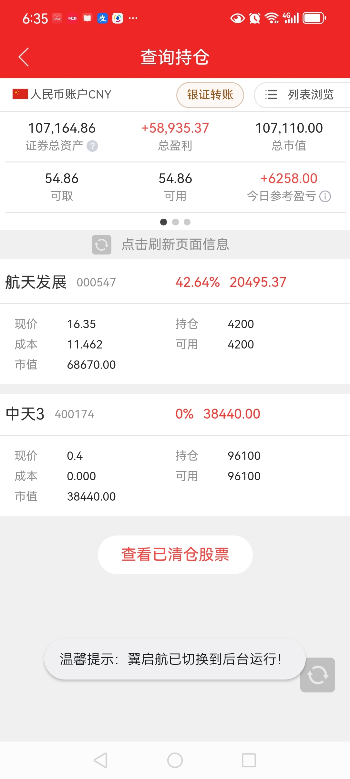Expand the 中天3 400174 holding row
The image size is (350, 779).
tap(175, 414)
